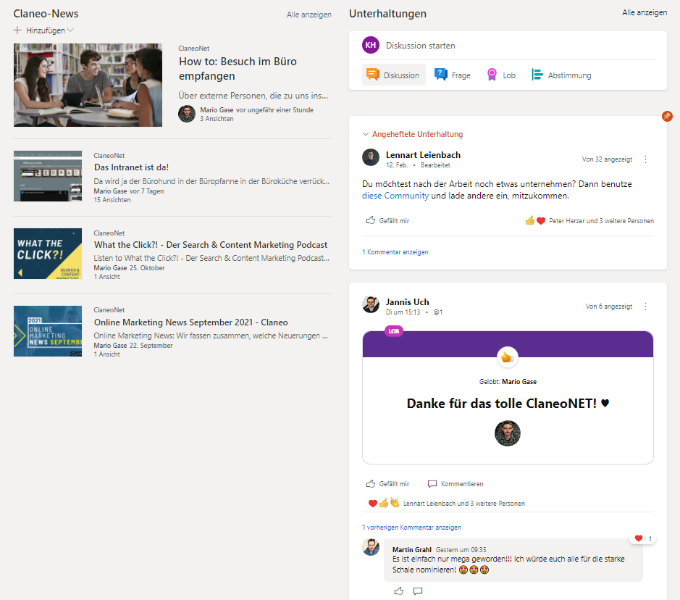Open Lennart Leienbach's name link
The image size is (680, 600).
423,155
